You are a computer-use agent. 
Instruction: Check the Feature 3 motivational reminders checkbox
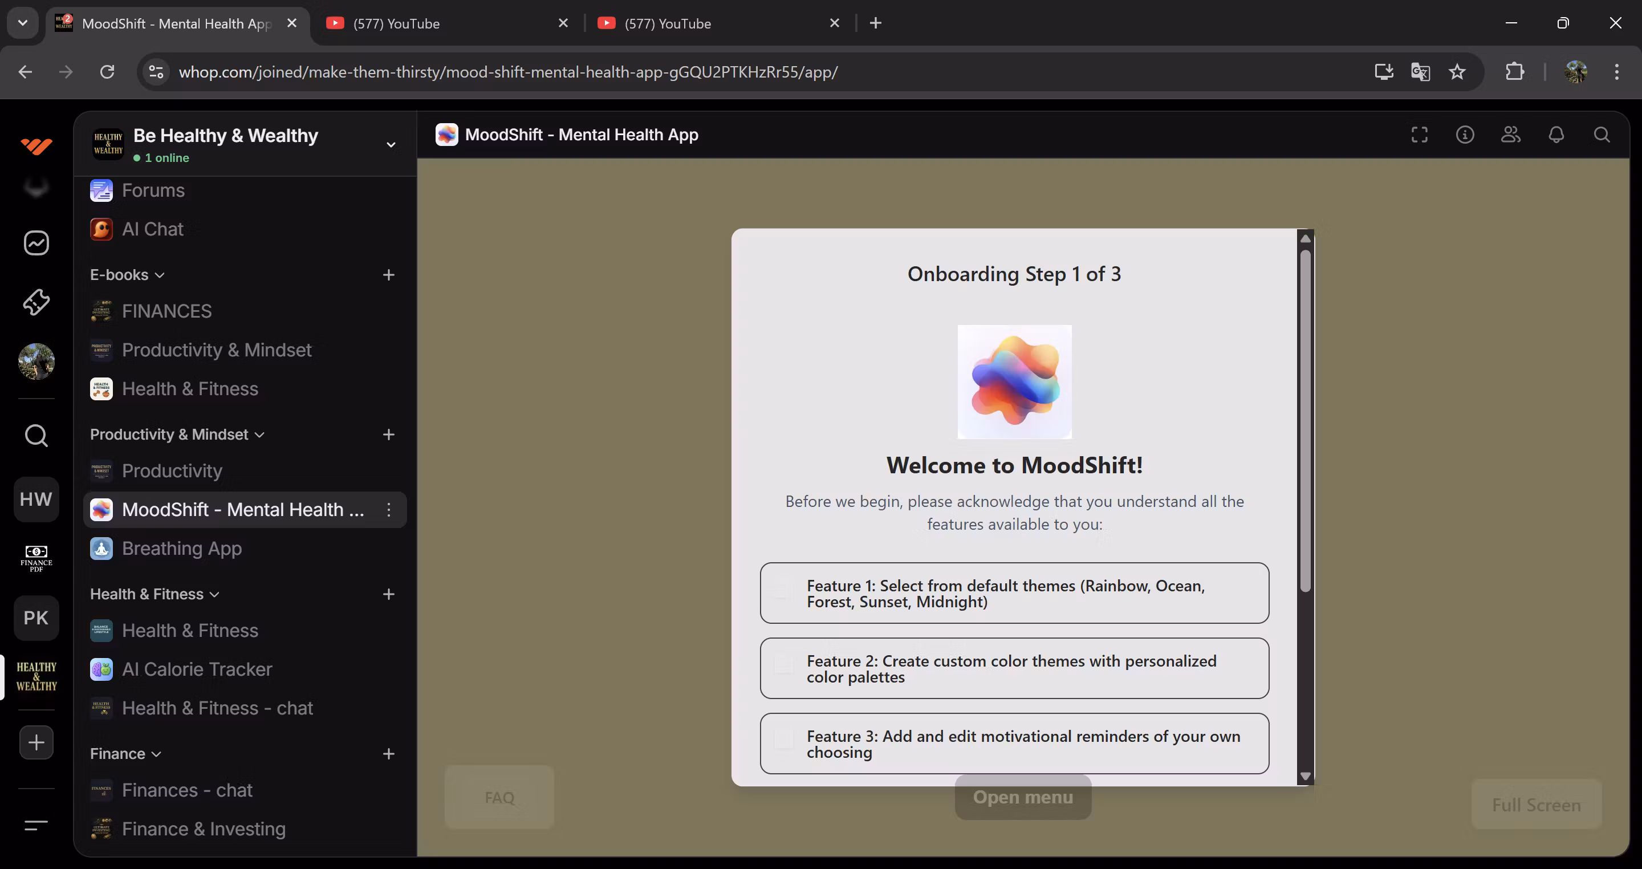pos(783,740)
